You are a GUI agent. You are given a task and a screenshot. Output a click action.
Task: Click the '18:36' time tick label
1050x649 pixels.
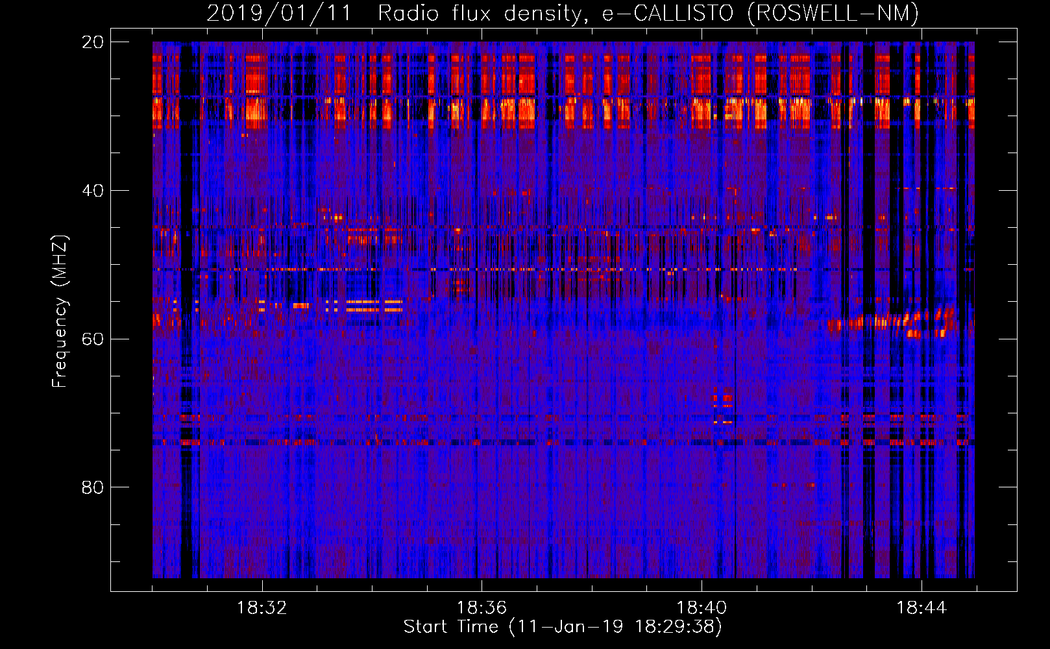(x=482, y=608)
